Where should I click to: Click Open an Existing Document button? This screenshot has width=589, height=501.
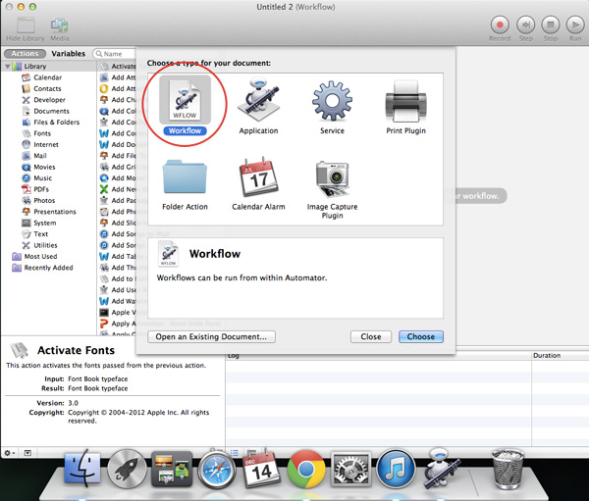[x=211, y=336]
